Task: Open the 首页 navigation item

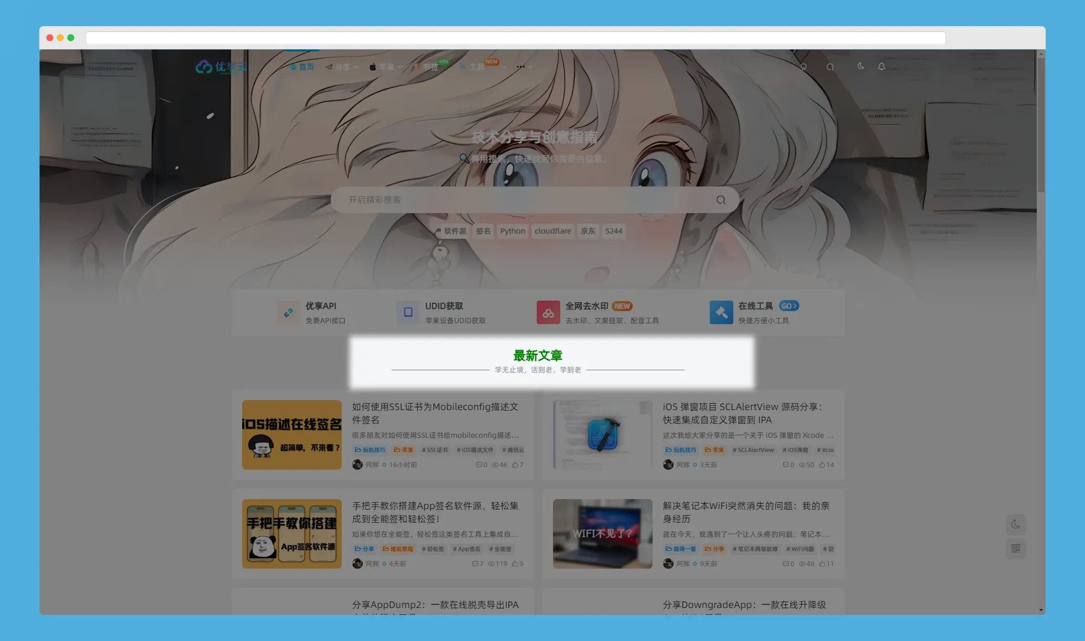Action: coord(302,67)
